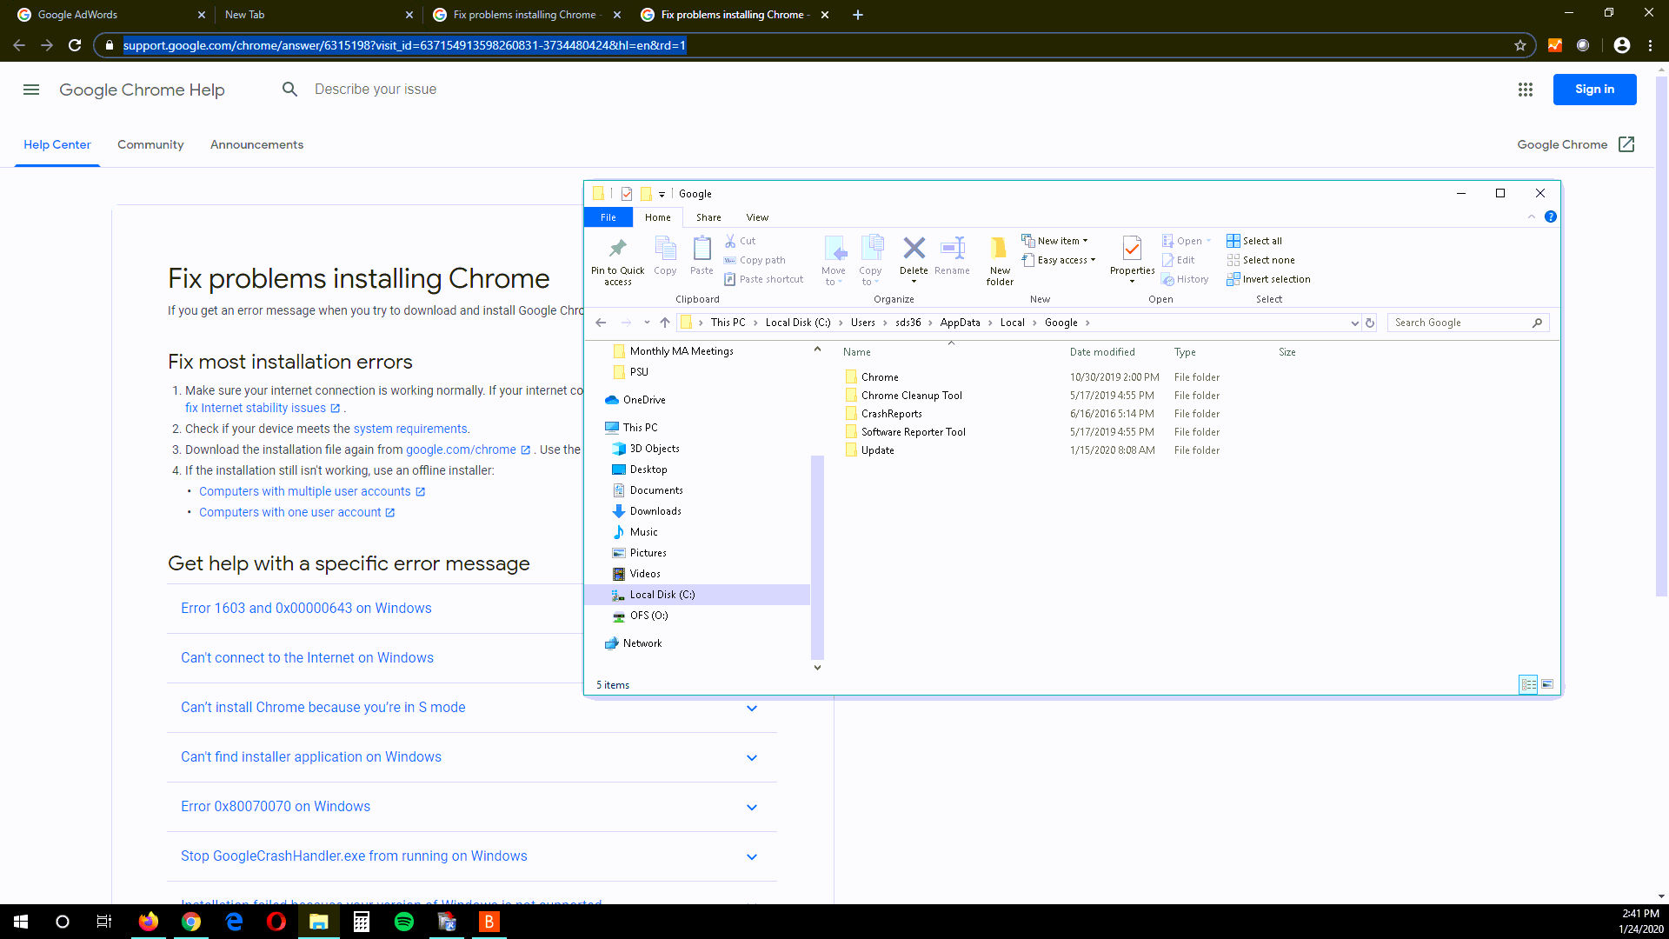Open the system requirements link
This screenshot has width=1669, height=939.
(409, 429)
